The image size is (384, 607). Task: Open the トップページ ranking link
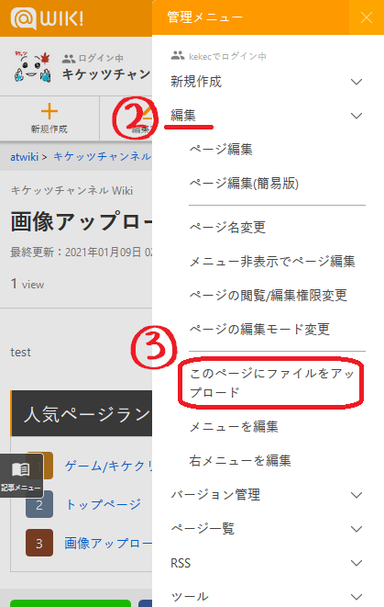tap(104, 504)
